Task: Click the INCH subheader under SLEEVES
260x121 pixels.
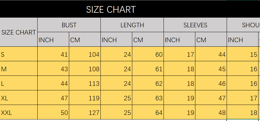Action: [179, 39]
